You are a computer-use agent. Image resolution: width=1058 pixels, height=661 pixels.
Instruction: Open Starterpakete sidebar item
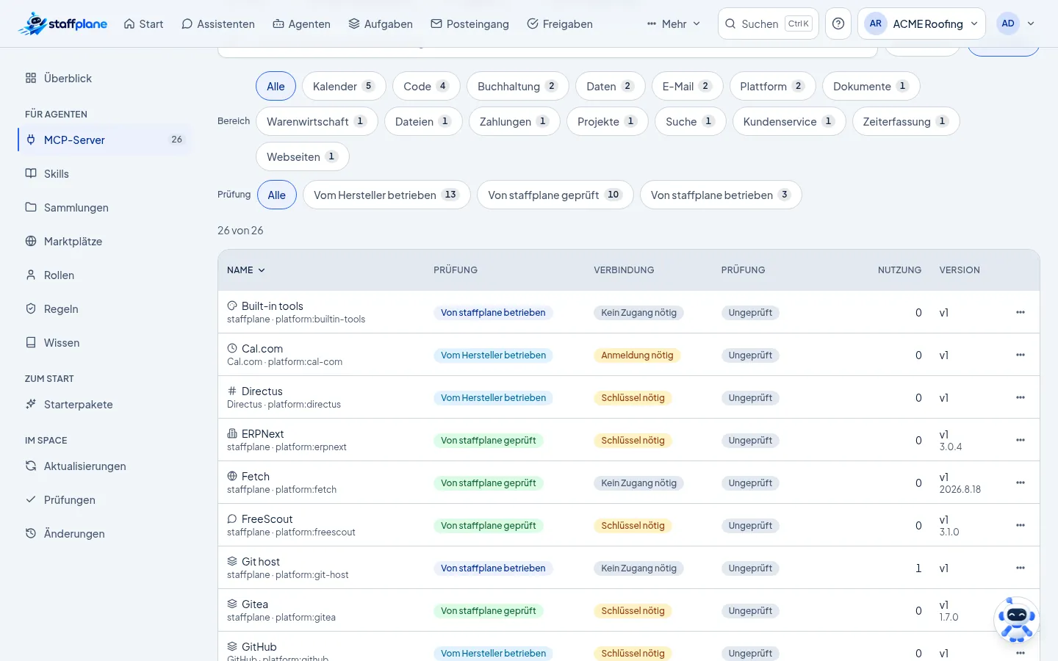[103, 404]
